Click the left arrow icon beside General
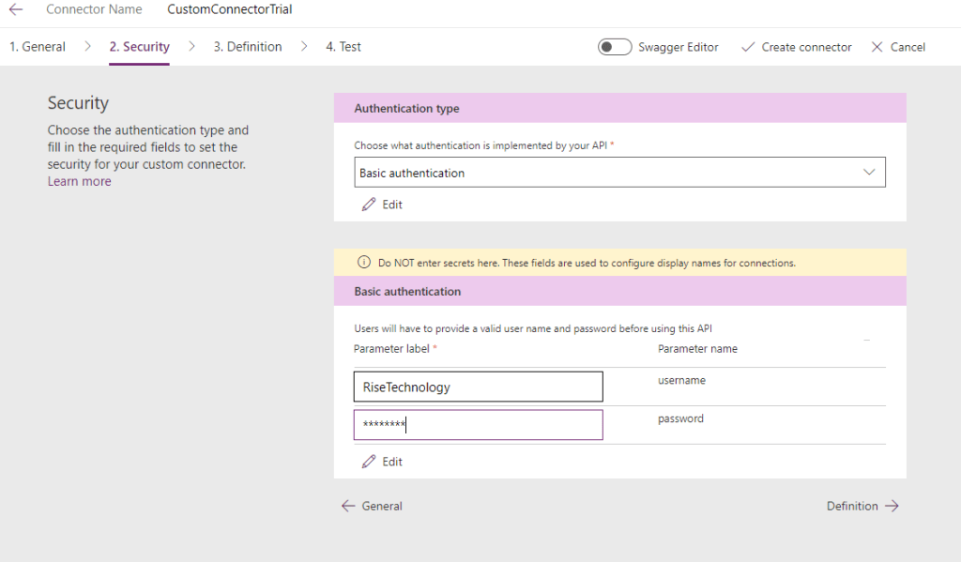The image size is (961, 562). pyautogui.click(x=348, y=506)
